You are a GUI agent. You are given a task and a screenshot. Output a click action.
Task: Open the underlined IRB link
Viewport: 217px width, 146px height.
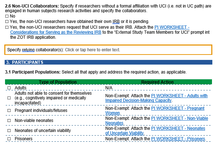point(116,22)
